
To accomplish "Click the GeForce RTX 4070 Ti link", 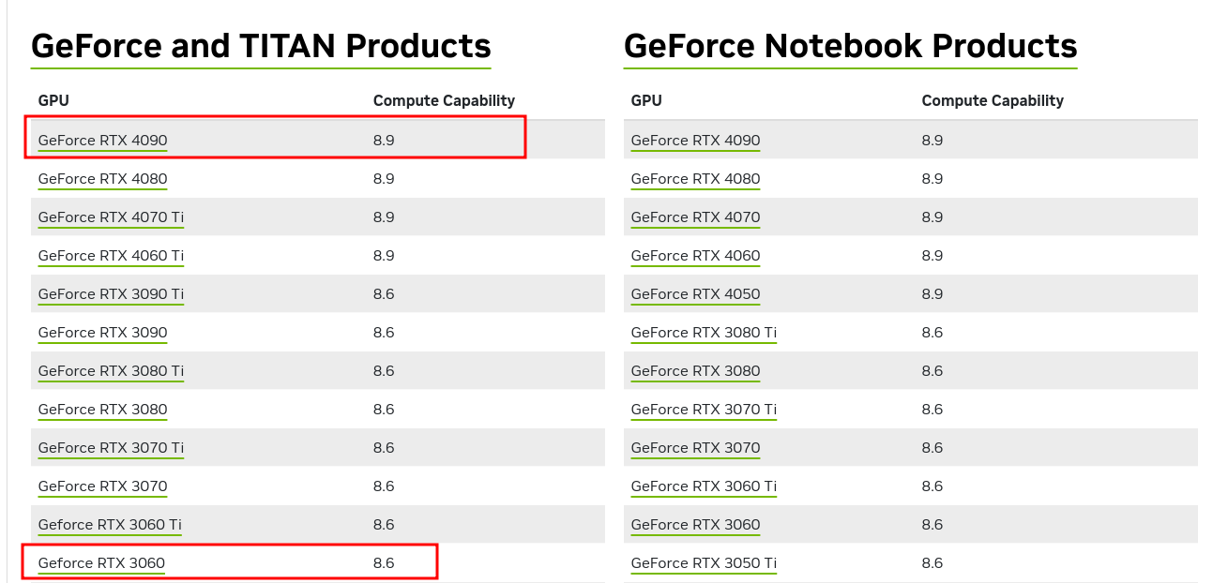I will click(111, 217).
